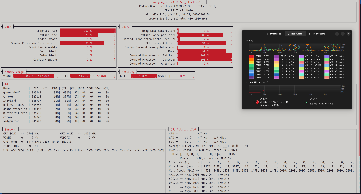Click the green swap indicator icon
Viewport: 361px width, 194px height.
click(x=307, y=102)
